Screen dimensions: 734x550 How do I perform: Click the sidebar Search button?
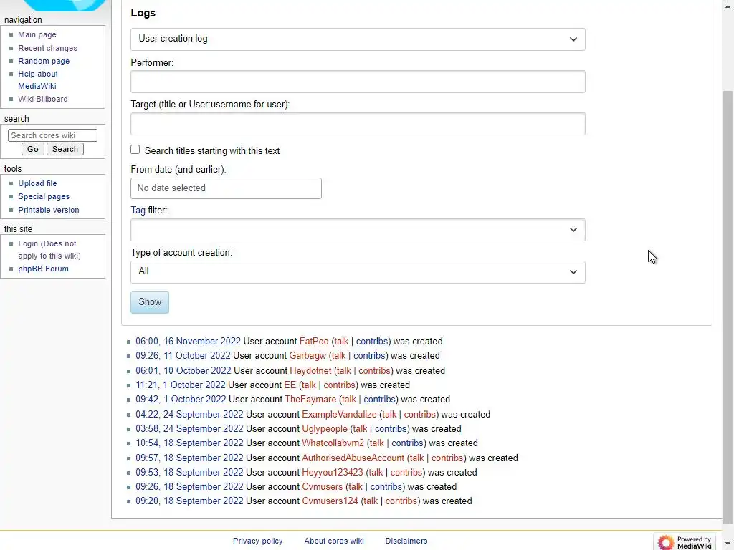[x=65, y=149]
